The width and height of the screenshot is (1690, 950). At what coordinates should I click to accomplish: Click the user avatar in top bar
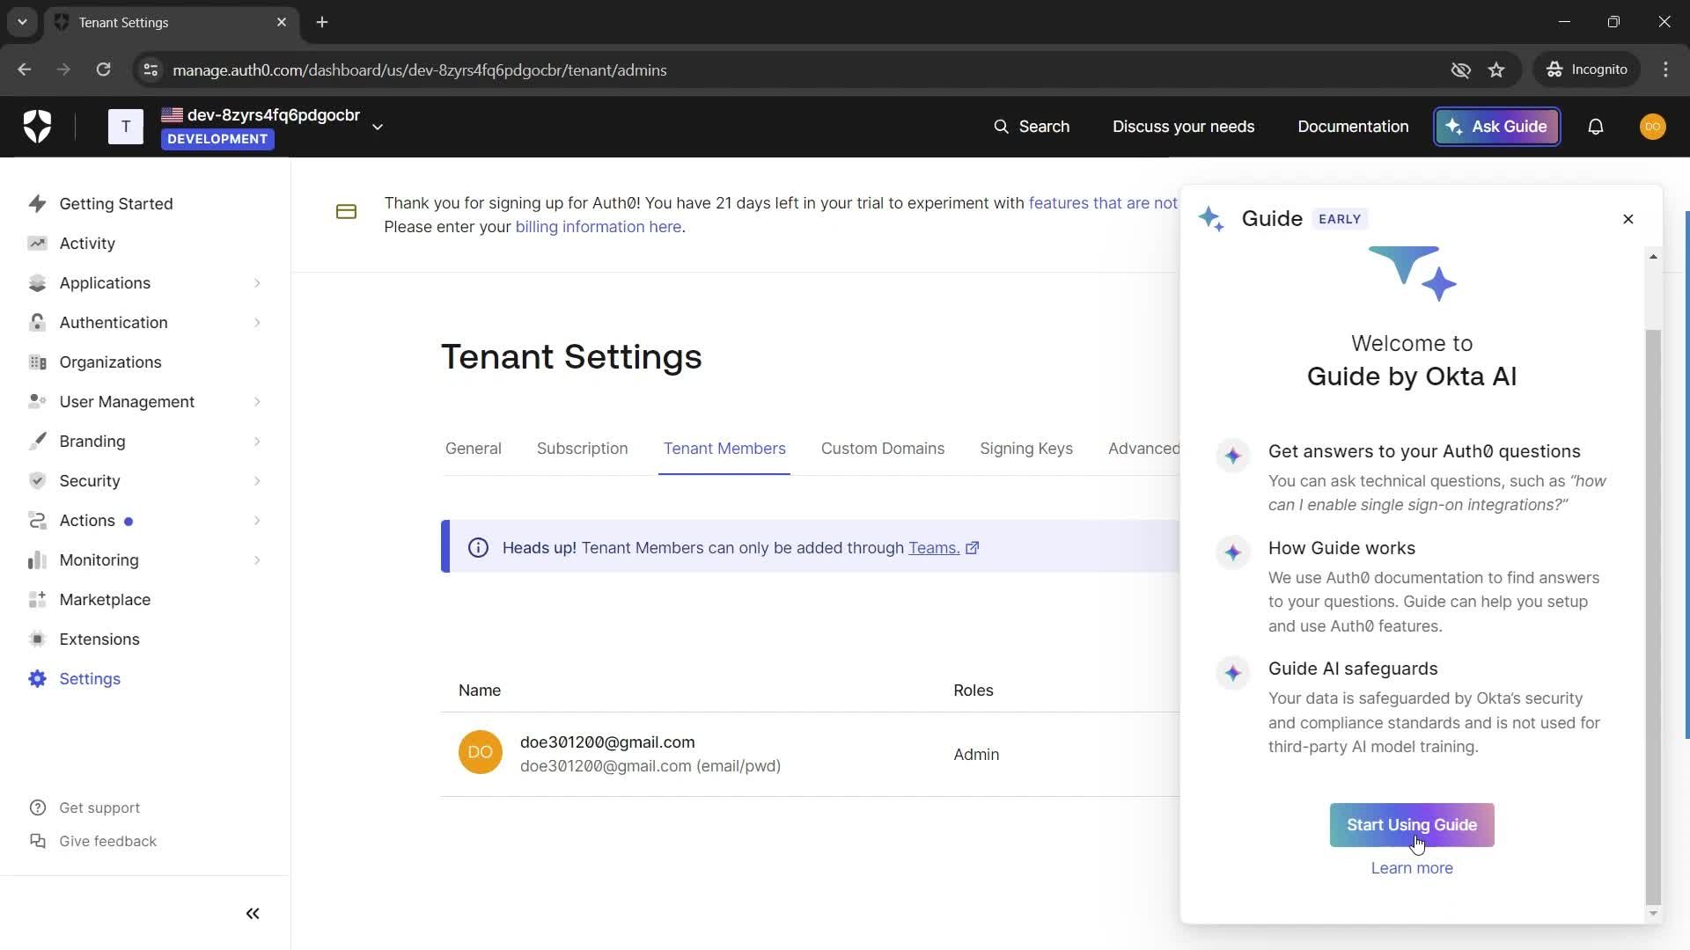click(x=1652, y=127)
